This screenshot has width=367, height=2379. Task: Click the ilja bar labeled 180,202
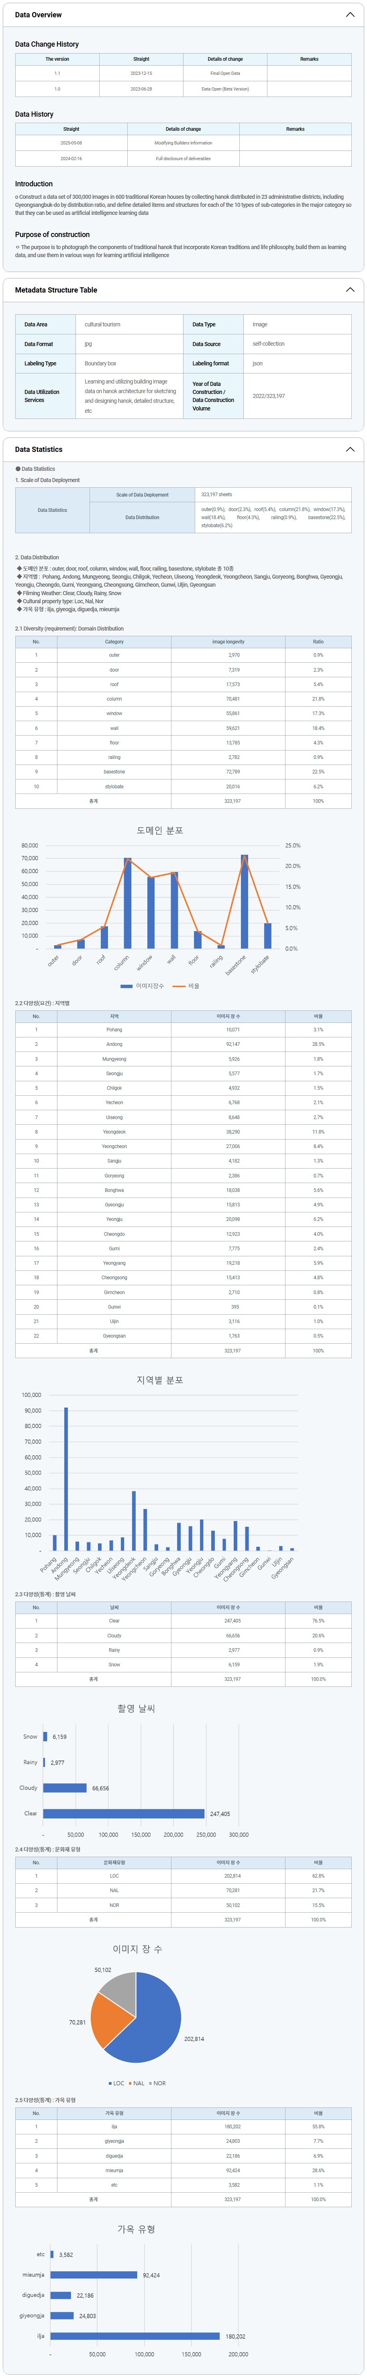[x=135, y=2336]
